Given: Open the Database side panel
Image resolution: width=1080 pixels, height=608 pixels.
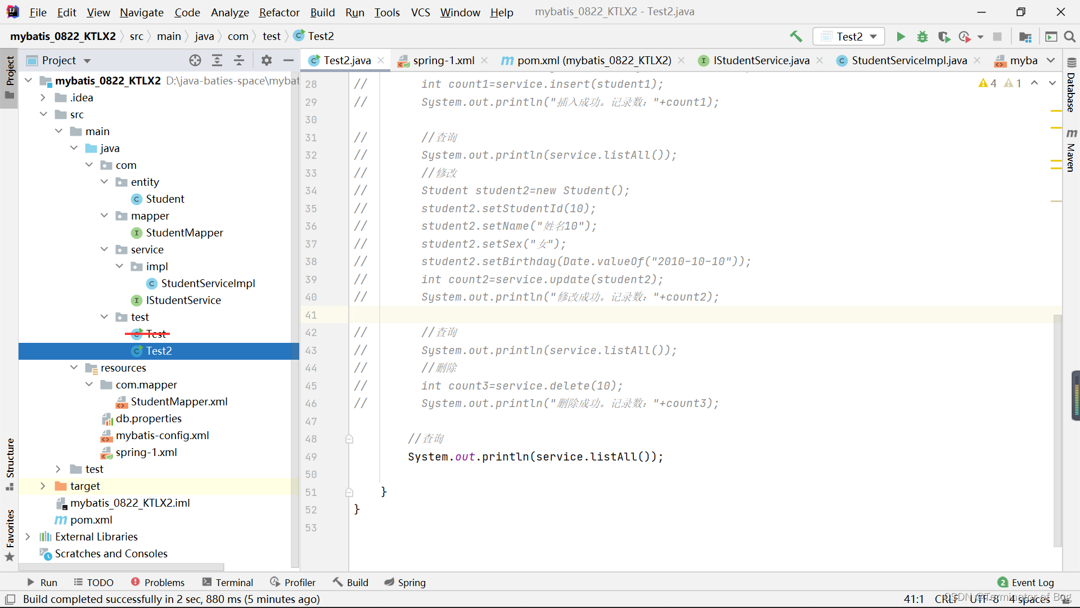Looking at the screenshot, I should [1072, 86].
